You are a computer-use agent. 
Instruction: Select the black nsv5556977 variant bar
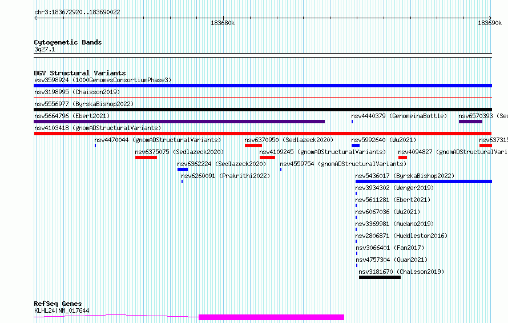coord(263,110)
